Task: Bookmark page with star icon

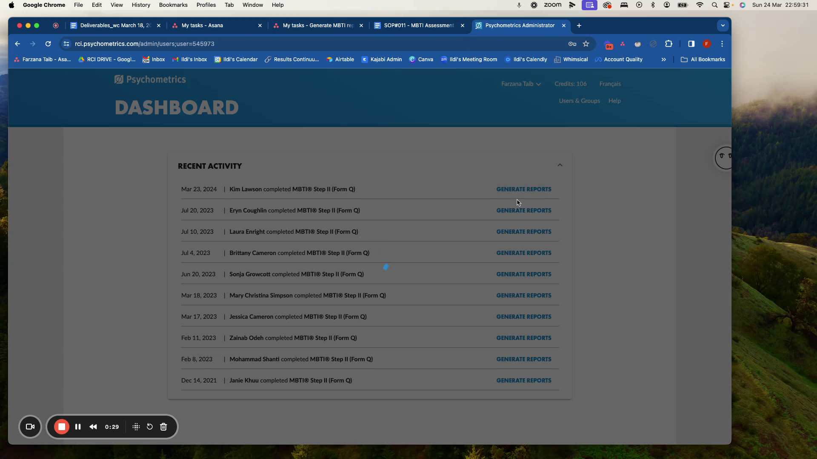Action: (586, 44)
